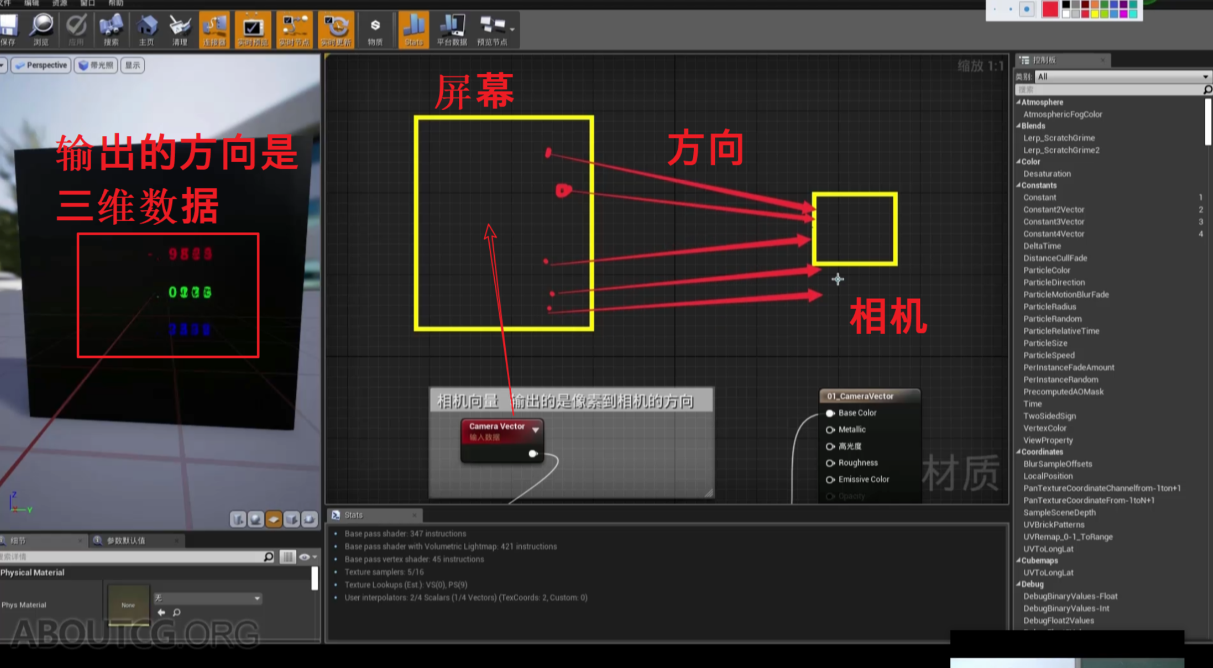The image size is (1213, 668).
Task: Open the Perspective view mode dropdown
Action: 40,65
